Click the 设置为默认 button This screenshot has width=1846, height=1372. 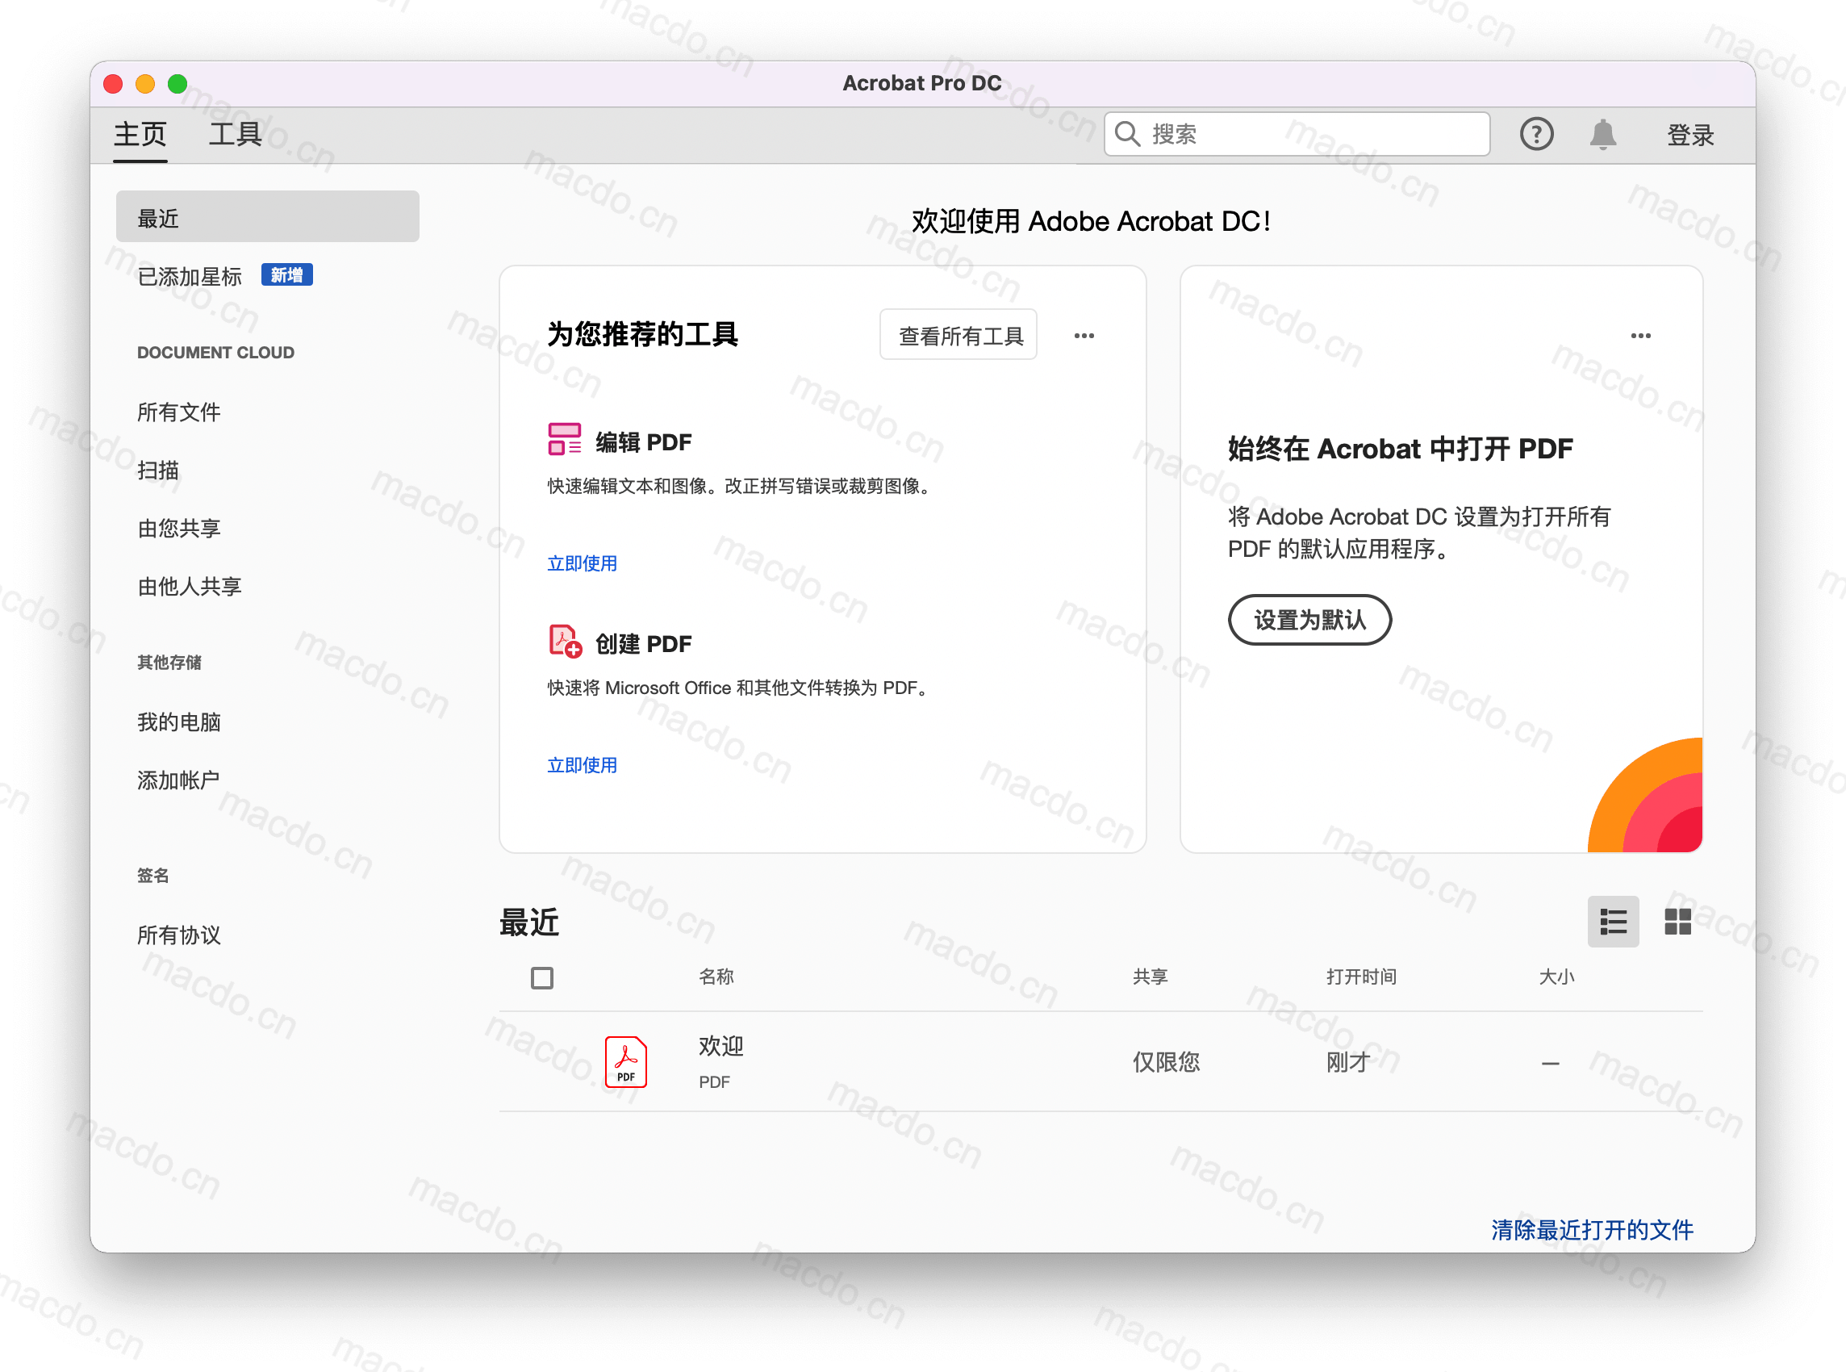(1309, 620)
